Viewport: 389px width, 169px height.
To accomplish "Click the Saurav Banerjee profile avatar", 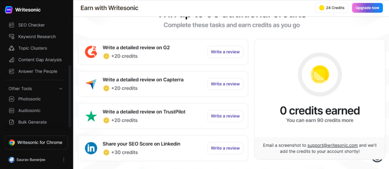I will tap(11, 160).
